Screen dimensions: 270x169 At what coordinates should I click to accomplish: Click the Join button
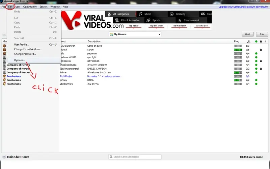tap(262, 34)
